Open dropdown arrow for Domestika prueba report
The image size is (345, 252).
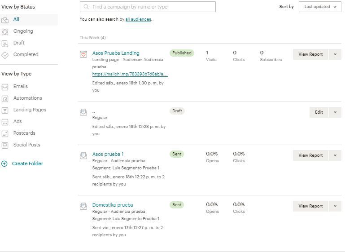click(335, 206)
